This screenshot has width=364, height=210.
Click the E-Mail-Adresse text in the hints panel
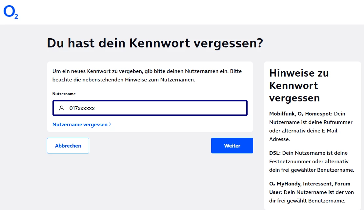pyautogui.click(x=328, y=131)
